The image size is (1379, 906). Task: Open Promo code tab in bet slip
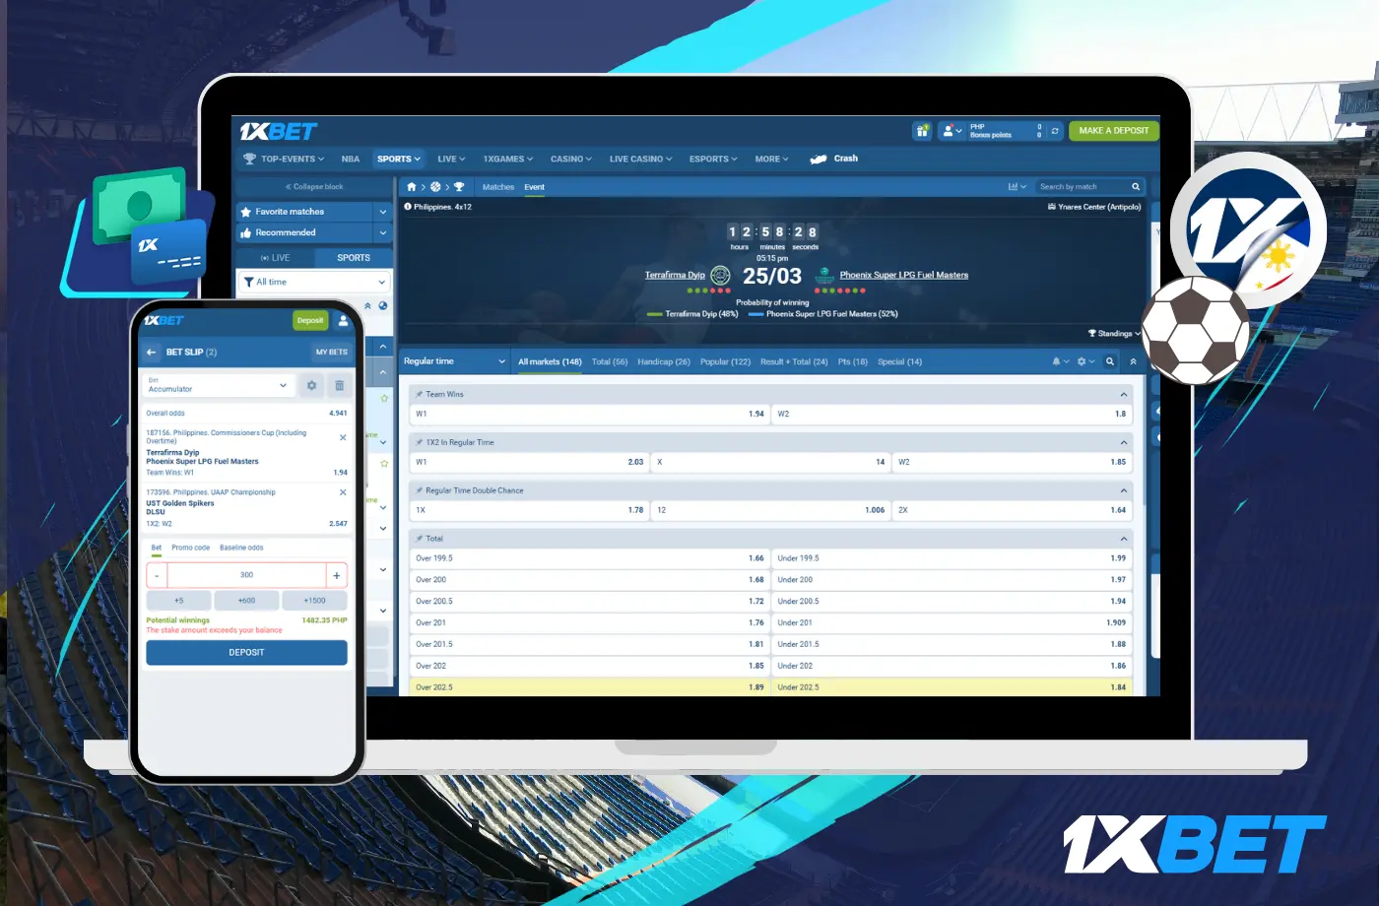pos(190,548)
